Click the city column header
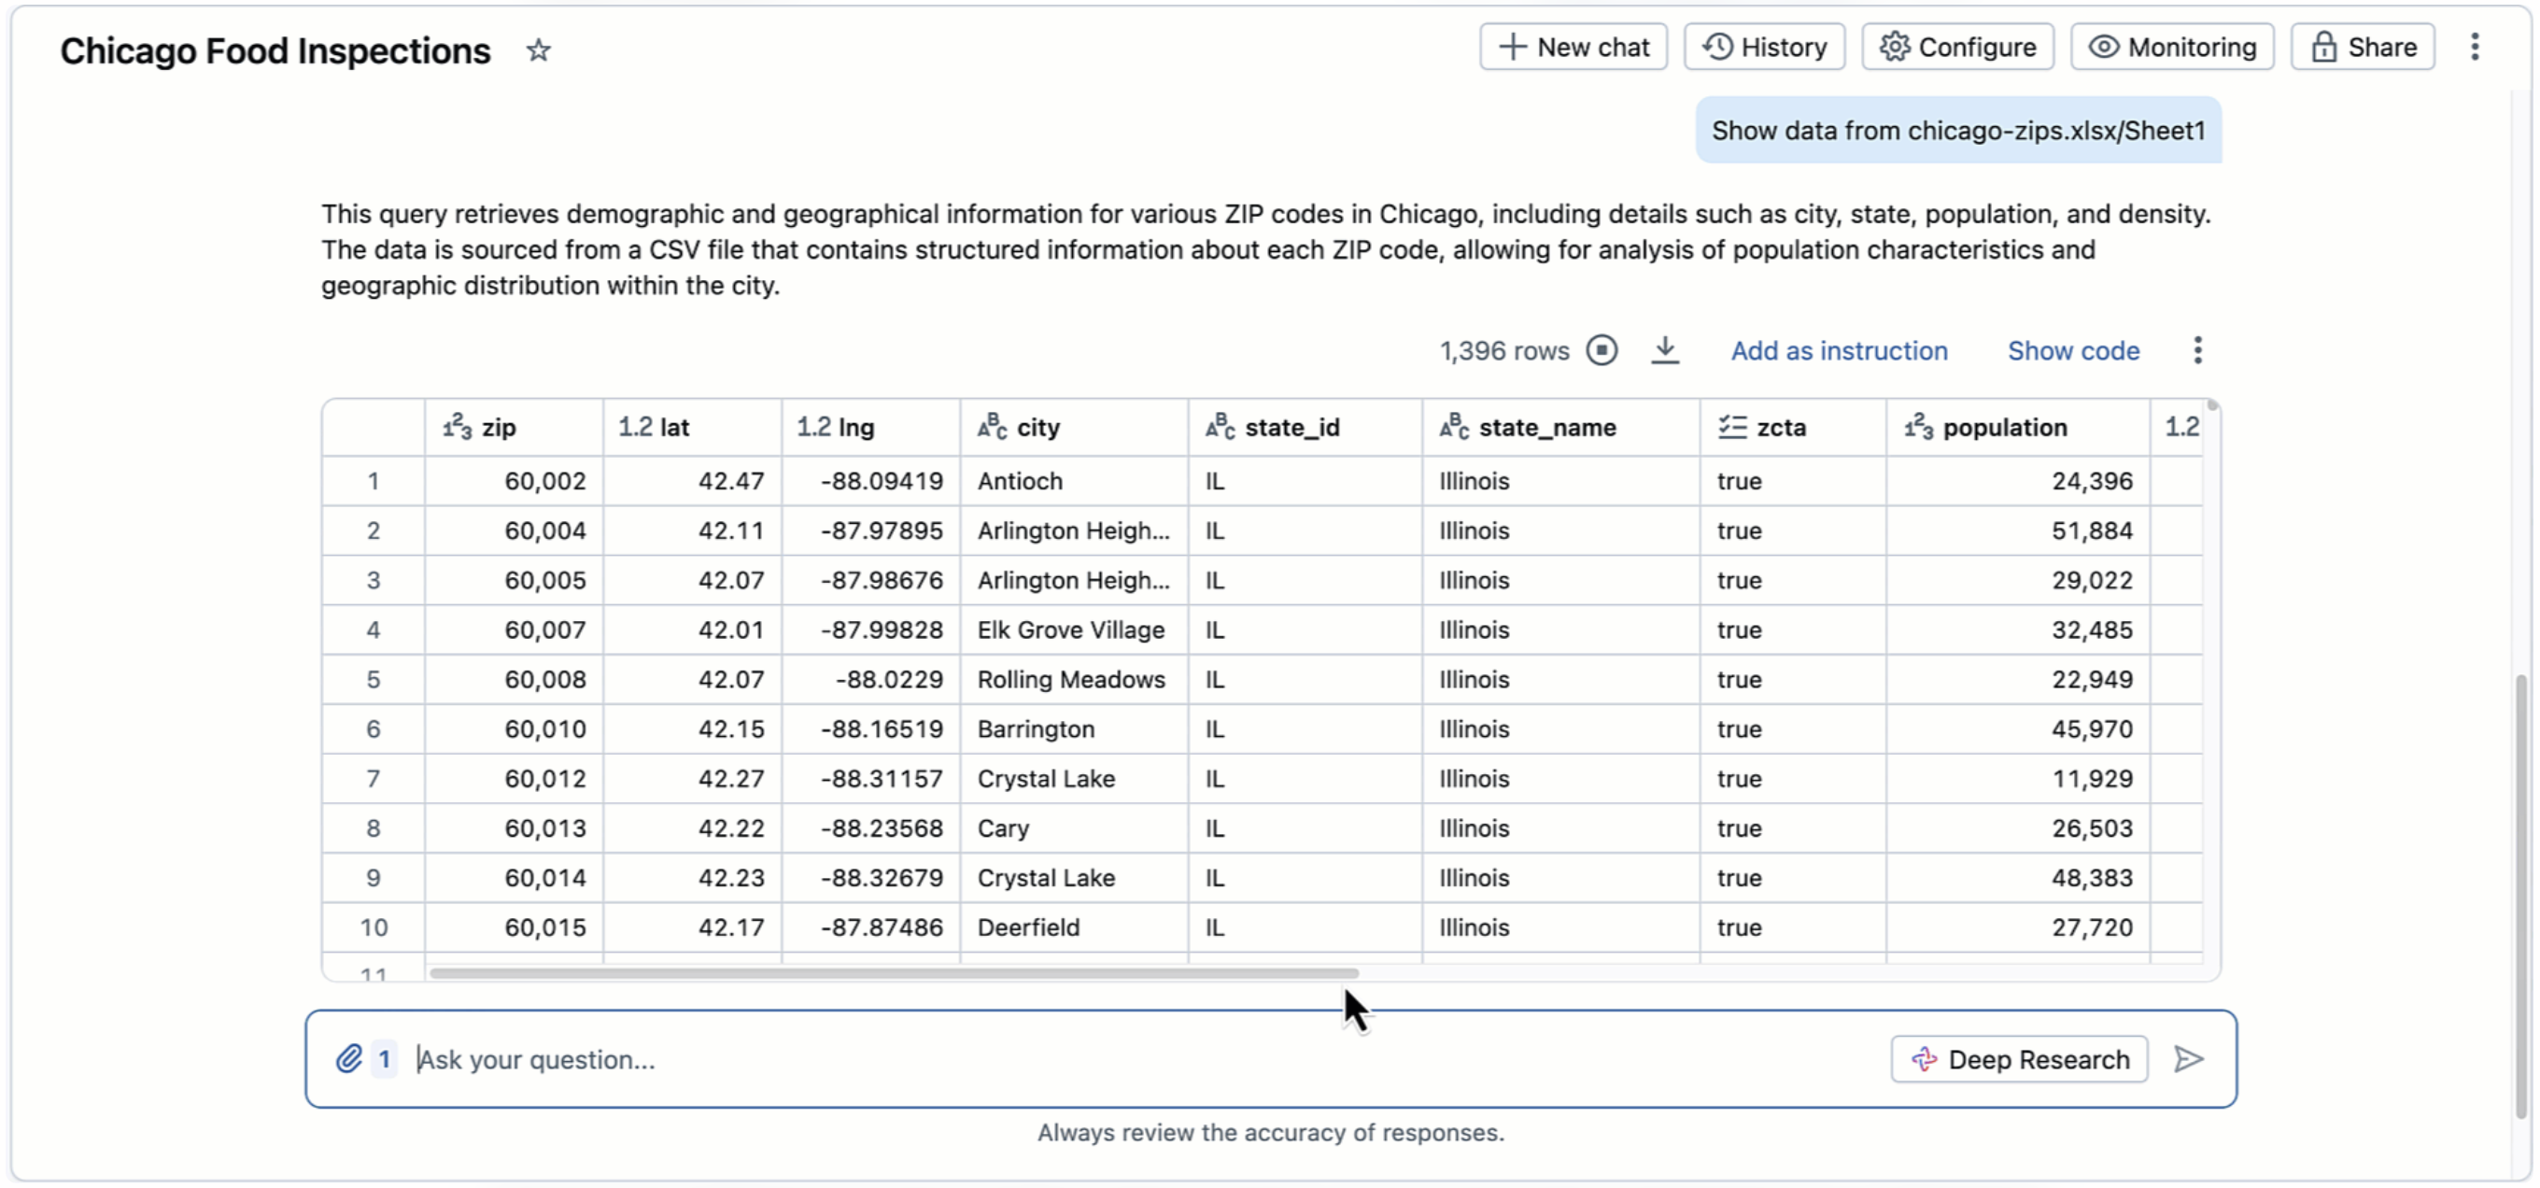This screenshot has width=2540, height=1188. pos(1074,427)
